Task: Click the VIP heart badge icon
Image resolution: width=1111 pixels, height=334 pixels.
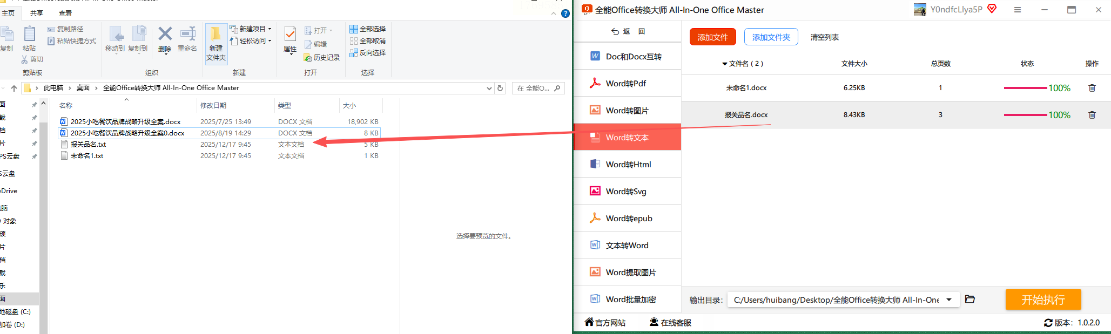Action: point(992,9)
